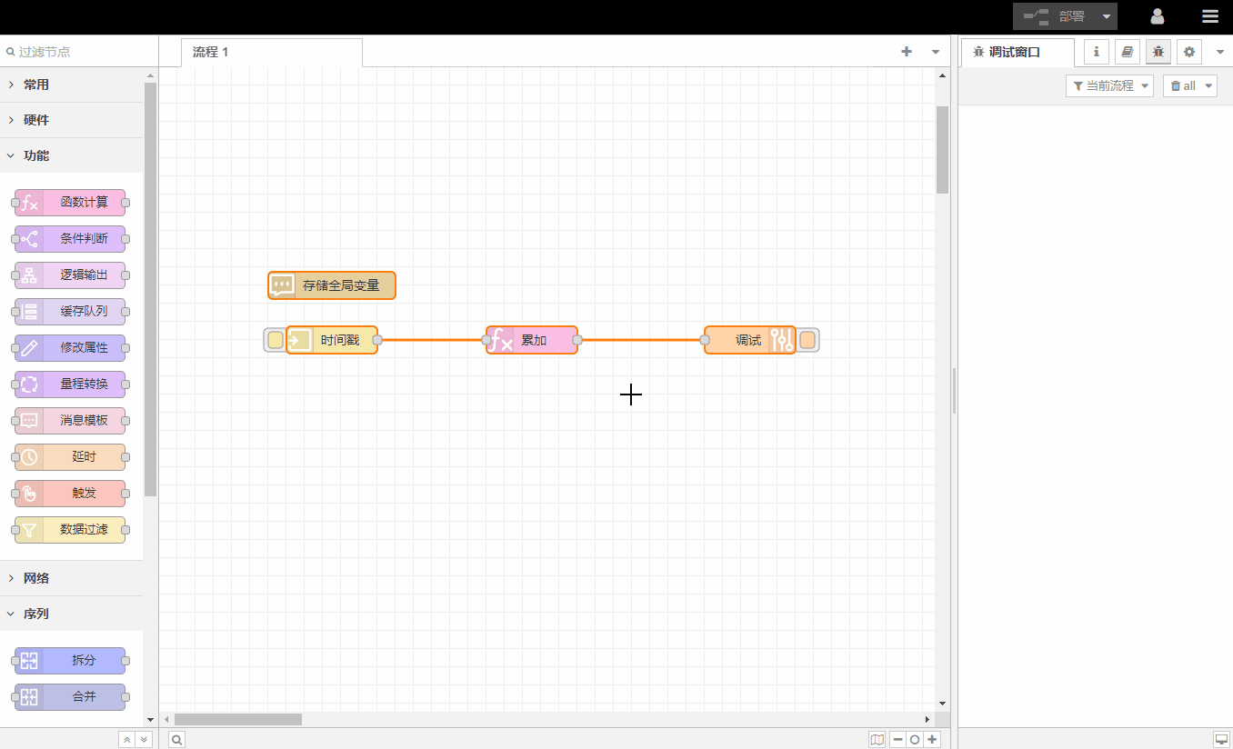The height and width of the screenshot is (749, 1233).
Task: Open the help book sidebar tab
Action: [x=1127, y=52]
